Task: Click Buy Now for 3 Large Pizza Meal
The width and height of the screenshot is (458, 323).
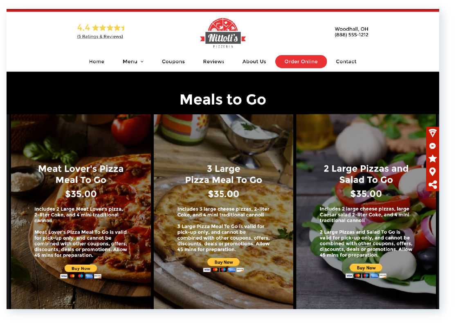Action: pyautogui.click(x=223, y=262)
